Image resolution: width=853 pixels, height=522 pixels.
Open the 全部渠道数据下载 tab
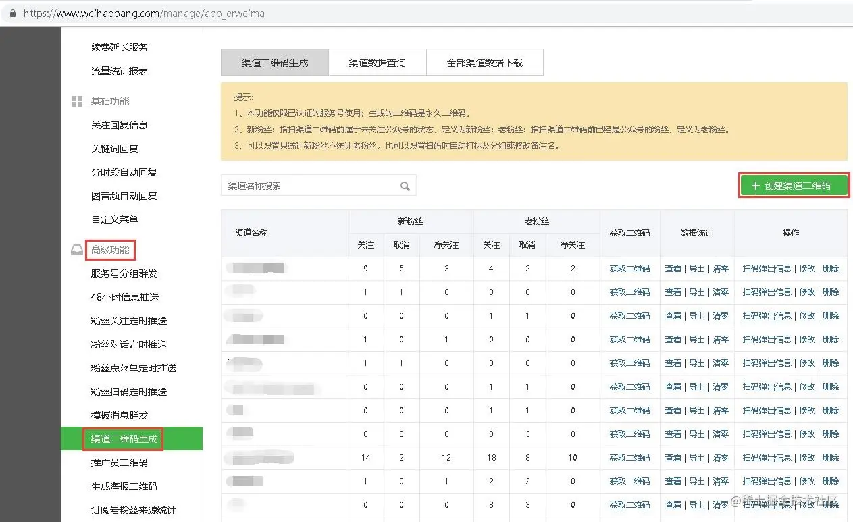(484, 62)
